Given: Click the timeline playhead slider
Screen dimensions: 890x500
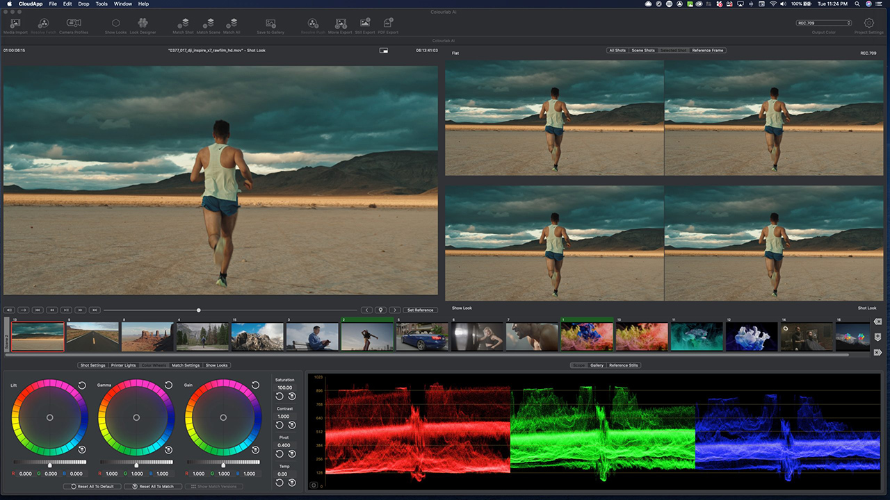Looking at the screenshot, I should [198, 310].
